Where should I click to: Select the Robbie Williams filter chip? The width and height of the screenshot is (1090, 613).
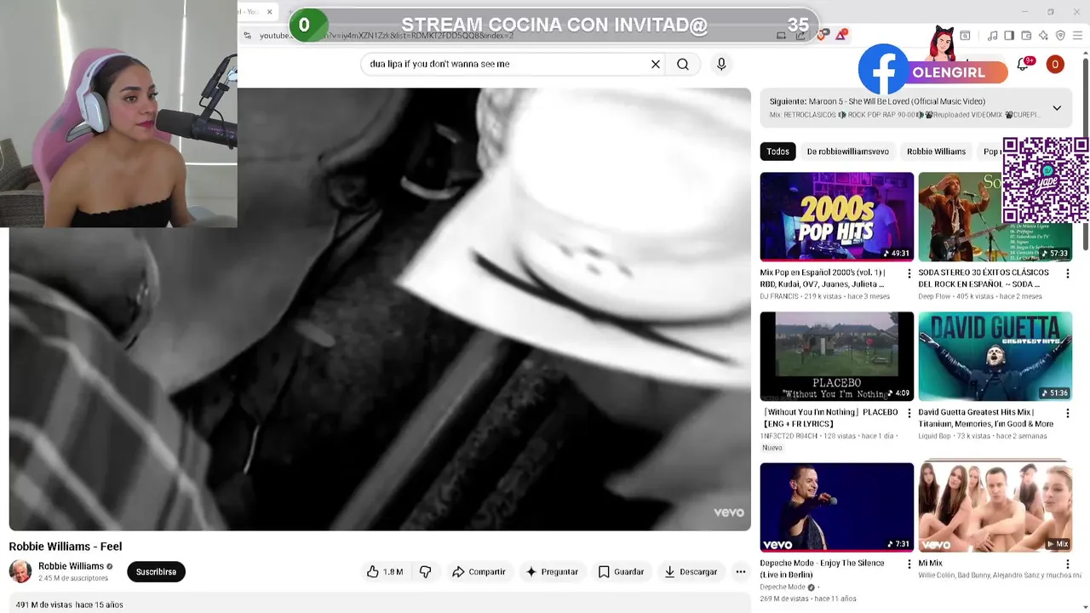(936, 152)
